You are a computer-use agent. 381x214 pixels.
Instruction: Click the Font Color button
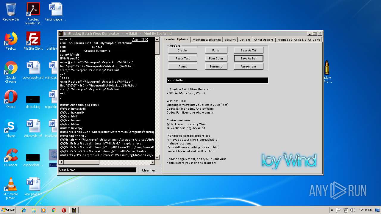point(216,59)
